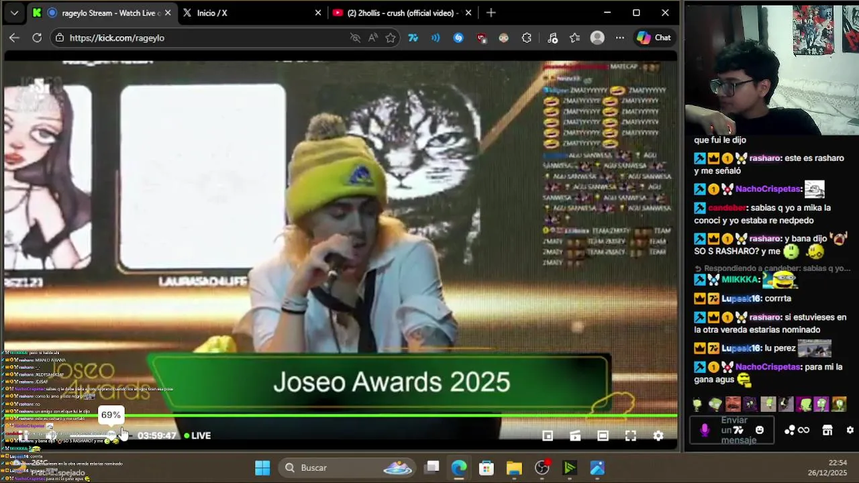Image resolution: width=859 pixels, height=483 pixels.
Task: Open Microsoft Edge from the taskbar
Action: click(x=459, y=468)
